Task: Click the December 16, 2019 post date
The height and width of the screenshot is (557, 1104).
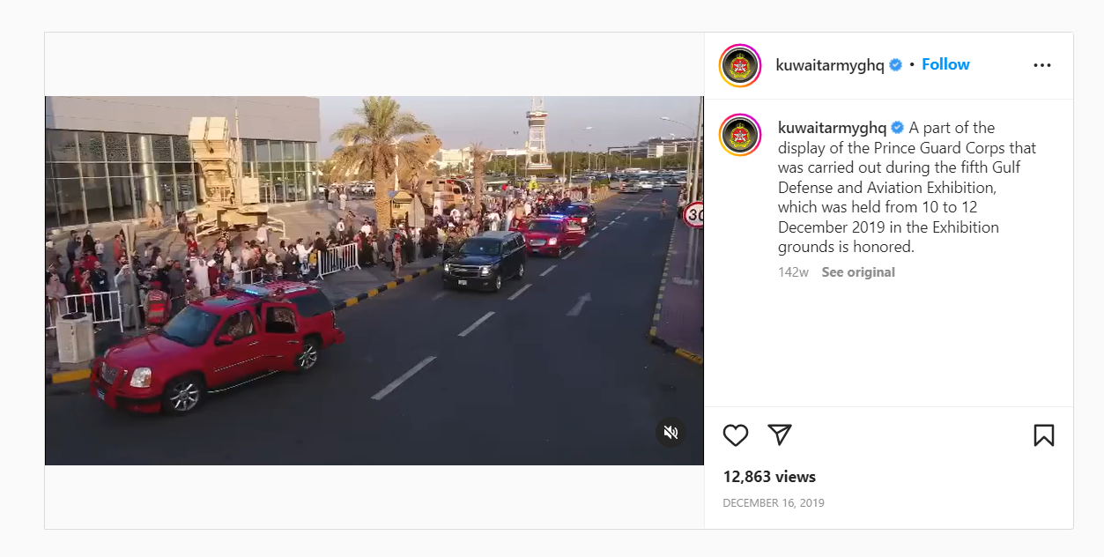Action: coord(774,503)
